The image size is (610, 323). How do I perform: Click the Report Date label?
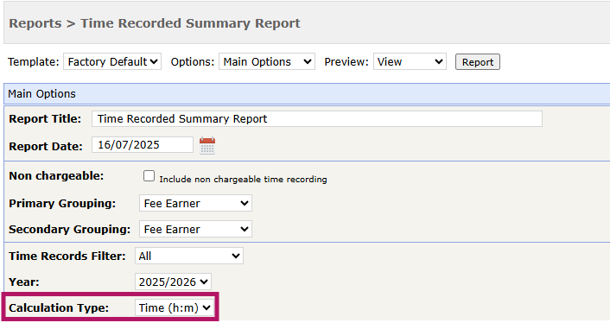point(46,147)
